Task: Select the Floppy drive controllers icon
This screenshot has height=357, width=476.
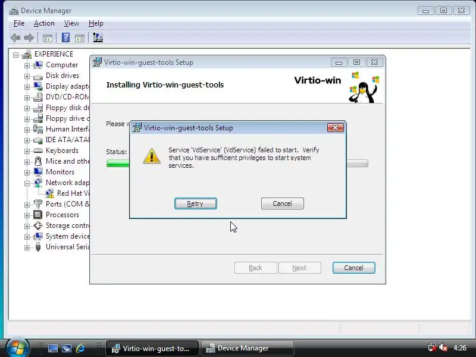Action: point(38,118)
